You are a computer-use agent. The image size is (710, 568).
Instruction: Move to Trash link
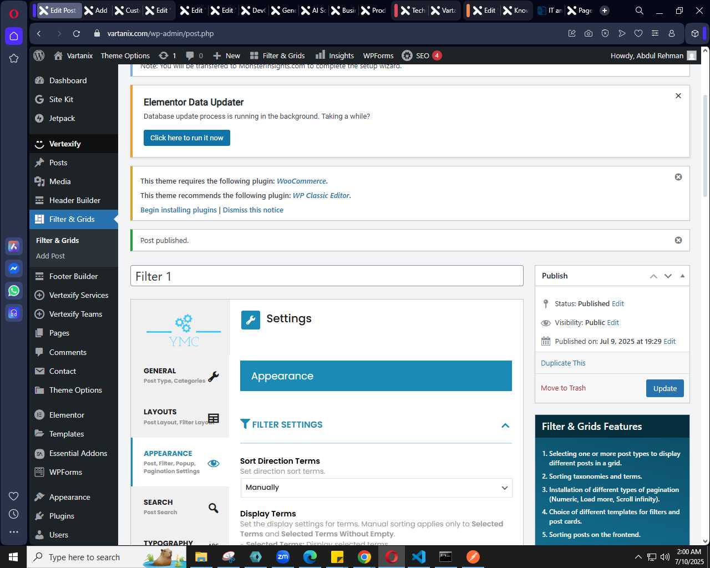563,388
